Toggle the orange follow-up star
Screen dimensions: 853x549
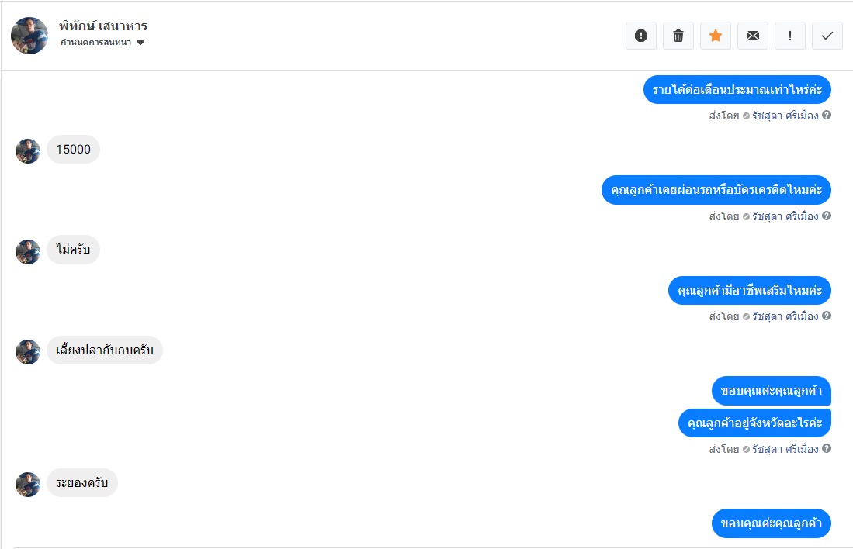pyautogui.click(x=715, y=36)
